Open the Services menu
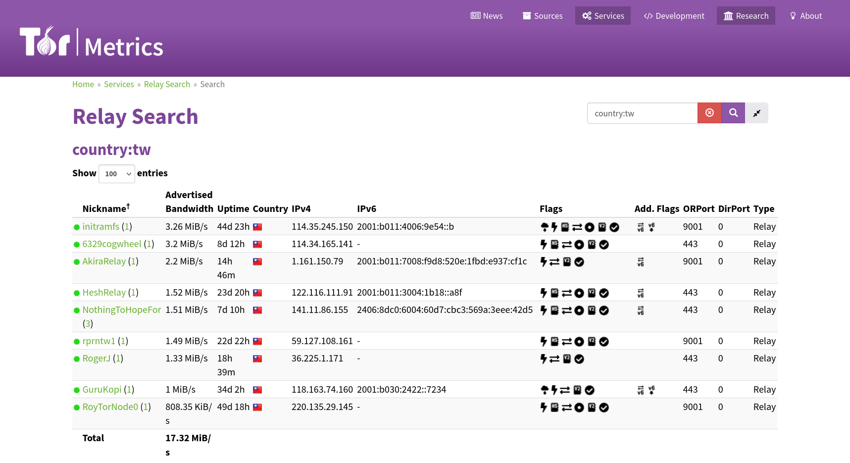The image size is (850, 463). point(603,16)
